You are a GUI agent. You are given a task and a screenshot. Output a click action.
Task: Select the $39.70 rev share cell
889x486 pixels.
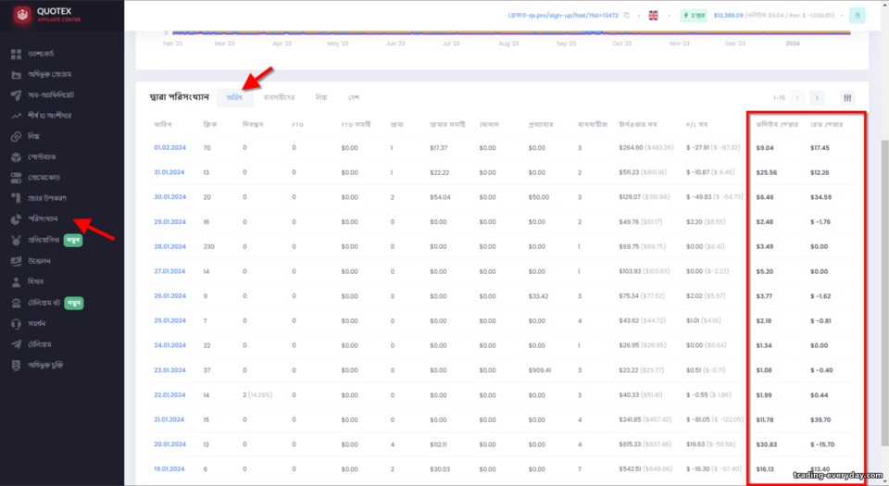[x=820, y=419]
